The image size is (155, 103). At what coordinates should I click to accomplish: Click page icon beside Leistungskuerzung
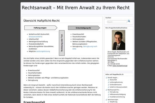109,82
